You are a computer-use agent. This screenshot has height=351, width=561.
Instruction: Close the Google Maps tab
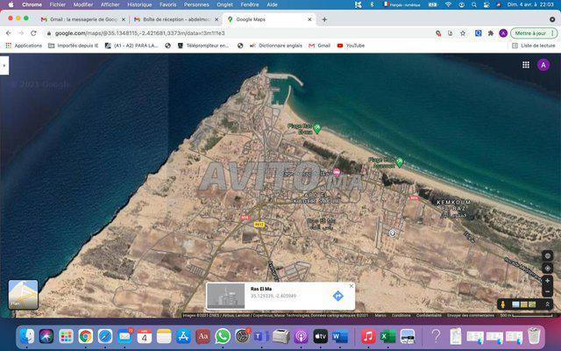pos(309,19)
